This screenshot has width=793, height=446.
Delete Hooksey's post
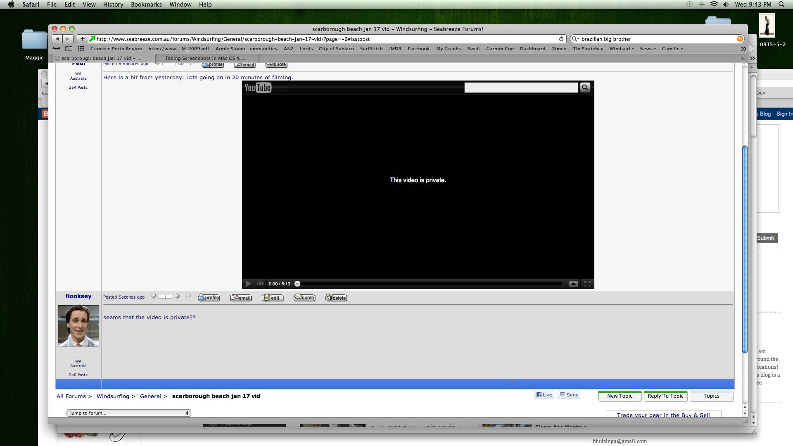pos(336,298)
